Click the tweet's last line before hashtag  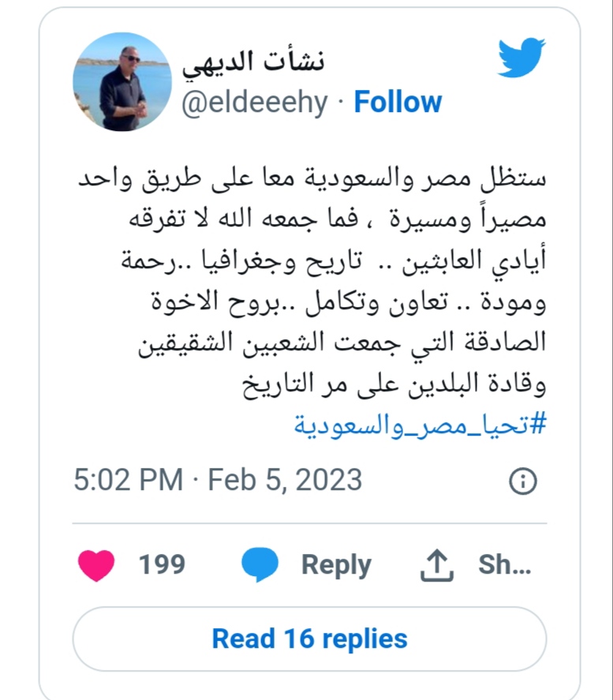(x=394, y=385)
